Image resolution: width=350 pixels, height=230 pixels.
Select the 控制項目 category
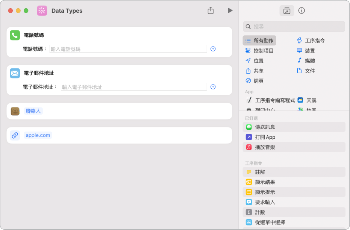[x=259, y=51]
